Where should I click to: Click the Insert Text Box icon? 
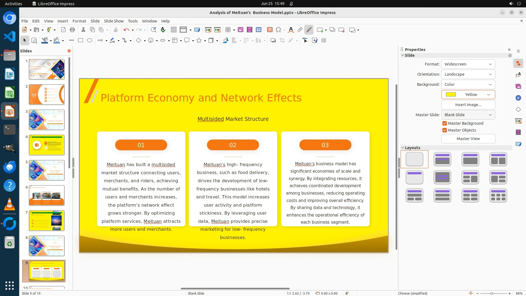pos(270,30)
